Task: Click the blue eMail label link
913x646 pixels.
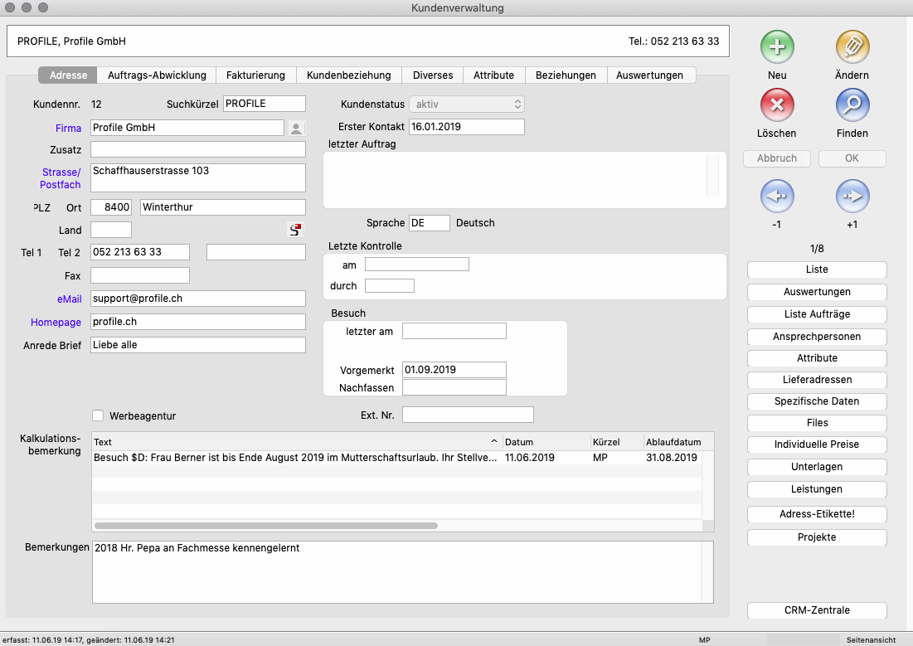Action: [x=70, y=299]
